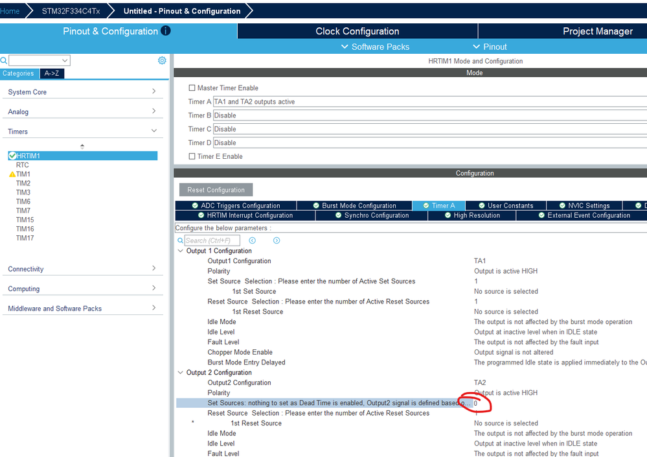This screenshot has width=647, height=457.
Task: Select the Timer A configuration tab
Action: pyautogui.click(x=439, y=205)
